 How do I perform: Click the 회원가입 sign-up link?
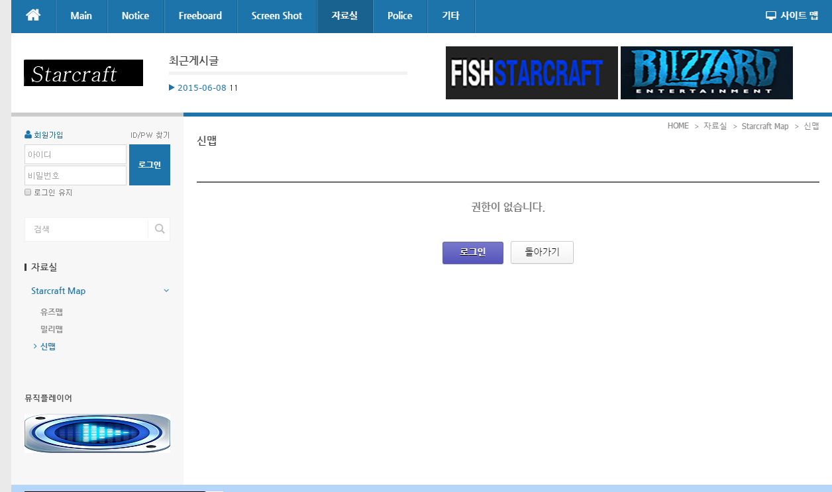[x=48, y=135]
